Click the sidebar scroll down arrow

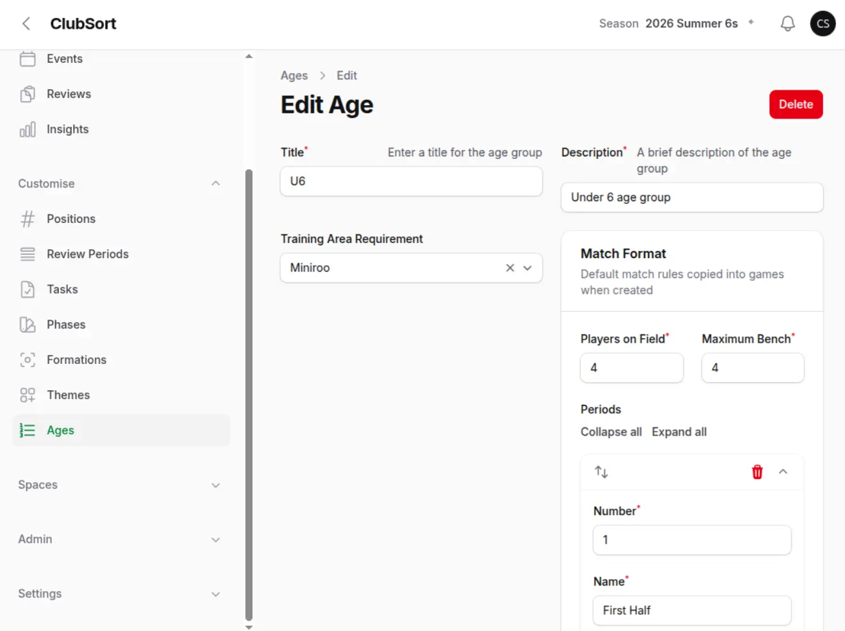click(249, 627)
